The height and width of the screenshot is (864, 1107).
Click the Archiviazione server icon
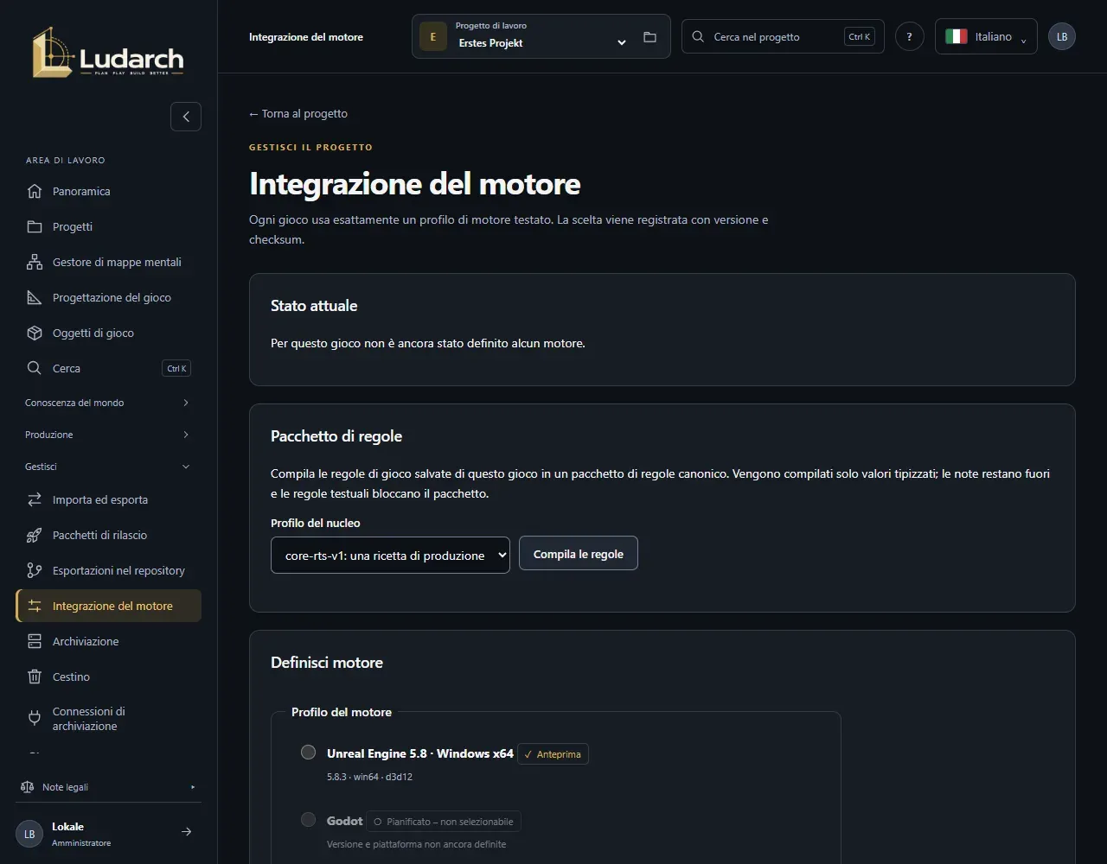point(35,641)
